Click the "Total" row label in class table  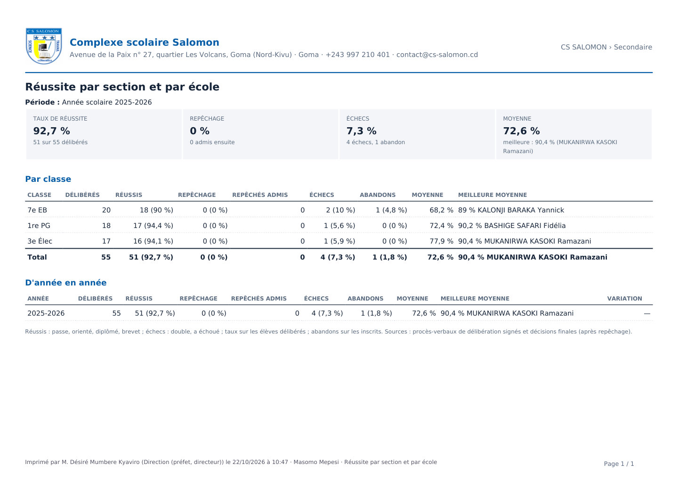(37, 257)
